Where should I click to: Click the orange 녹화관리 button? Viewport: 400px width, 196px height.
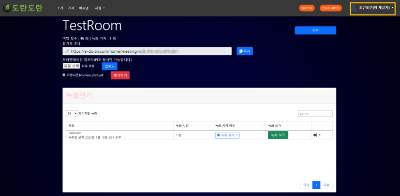pos(307,8)
